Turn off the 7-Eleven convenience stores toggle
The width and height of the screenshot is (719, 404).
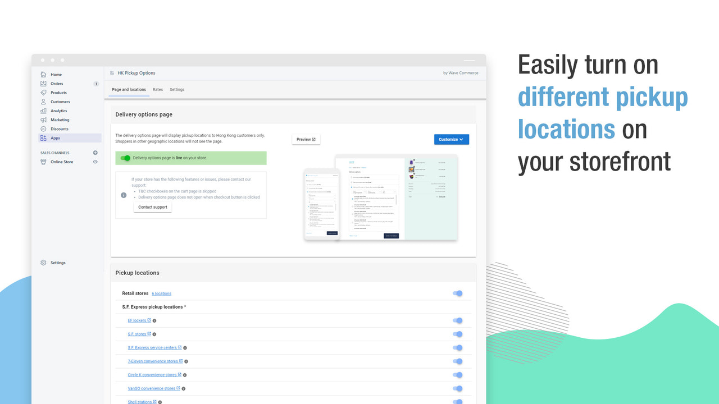point(457,361)
